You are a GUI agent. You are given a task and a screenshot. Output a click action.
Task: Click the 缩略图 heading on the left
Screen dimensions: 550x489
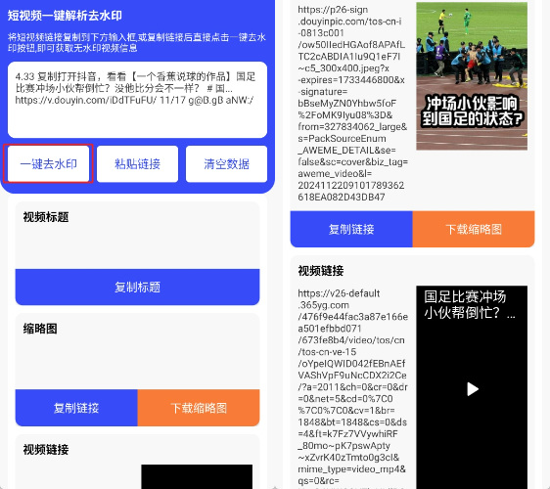[40, 329]
